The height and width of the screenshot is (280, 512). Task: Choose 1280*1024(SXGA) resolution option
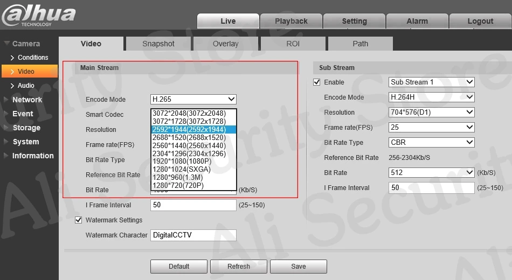tap(193, 170)
